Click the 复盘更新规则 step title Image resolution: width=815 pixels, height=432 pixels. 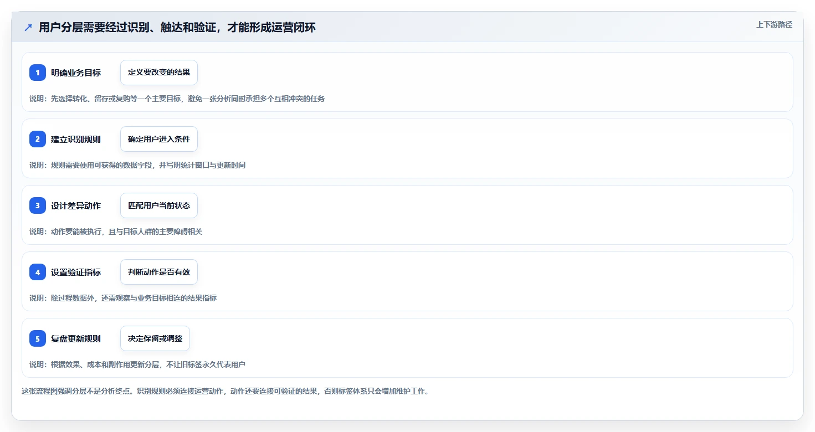tap(76, 338)
